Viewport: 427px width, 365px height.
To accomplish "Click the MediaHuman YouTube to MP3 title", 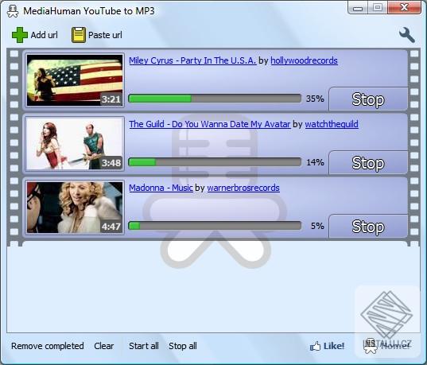I will click(x=89, y=11).
